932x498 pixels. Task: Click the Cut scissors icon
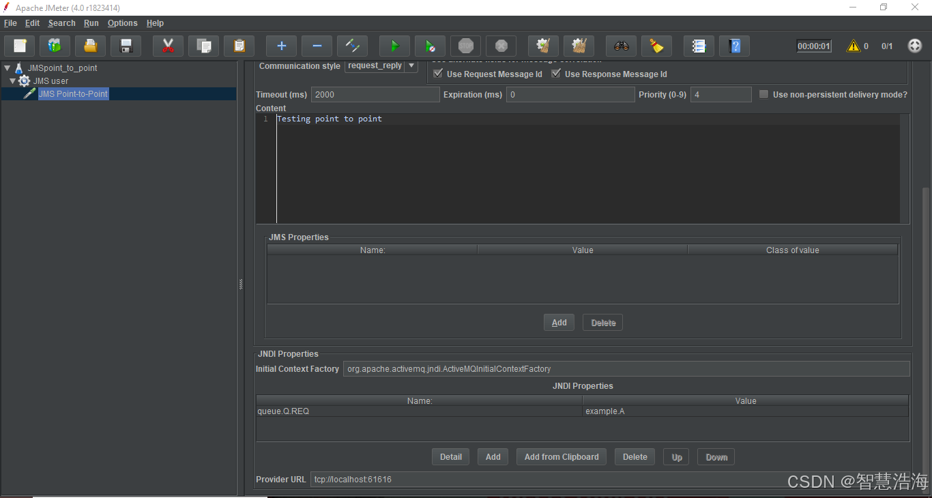(x=168, y=46)
